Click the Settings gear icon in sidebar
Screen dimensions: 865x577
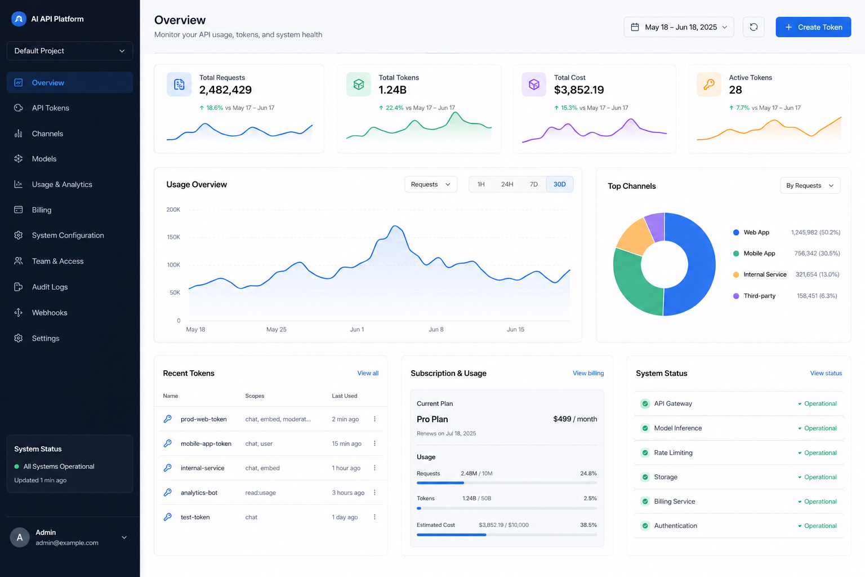(x=19, y=338)
